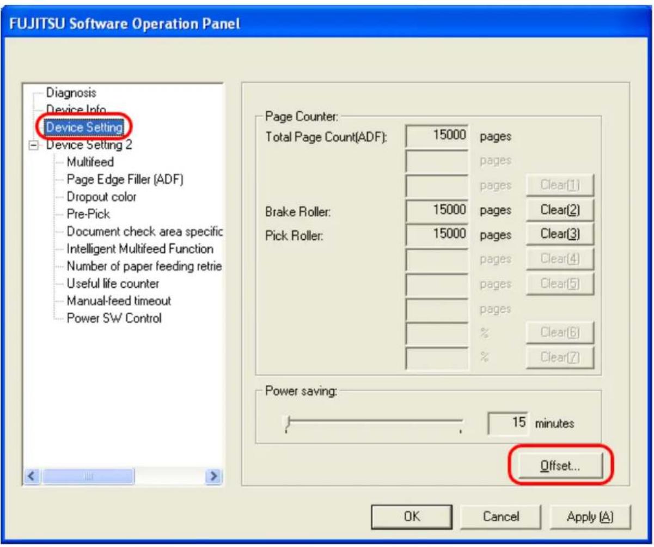Confirm with the OK button

click(412, 516)
